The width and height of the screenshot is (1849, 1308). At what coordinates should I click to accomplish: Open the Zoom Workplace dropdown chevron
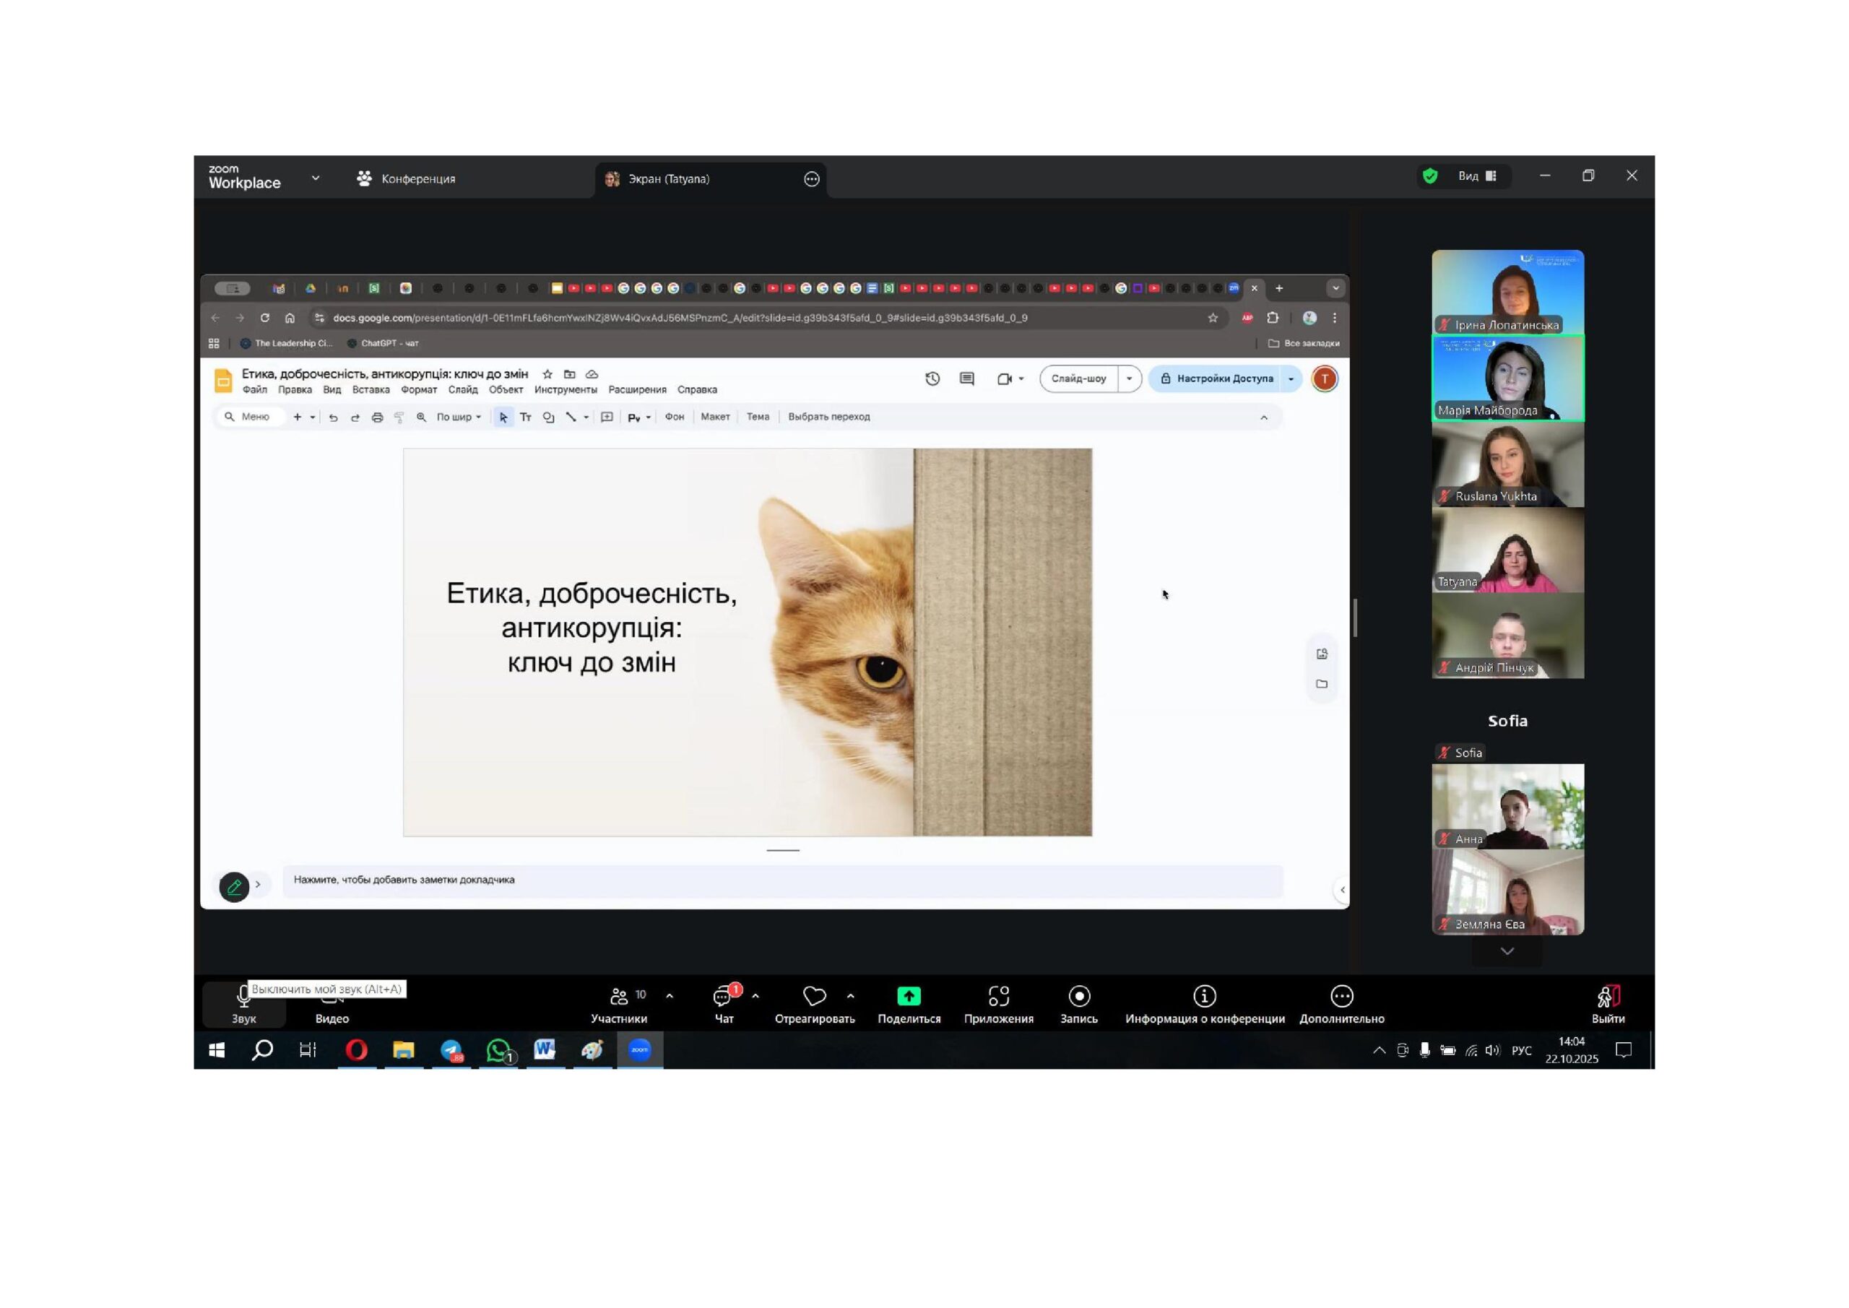[316, 178]
